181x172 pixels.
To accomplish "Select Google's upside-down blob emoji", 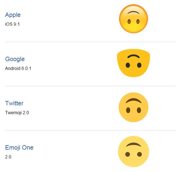I will (133, 63).
